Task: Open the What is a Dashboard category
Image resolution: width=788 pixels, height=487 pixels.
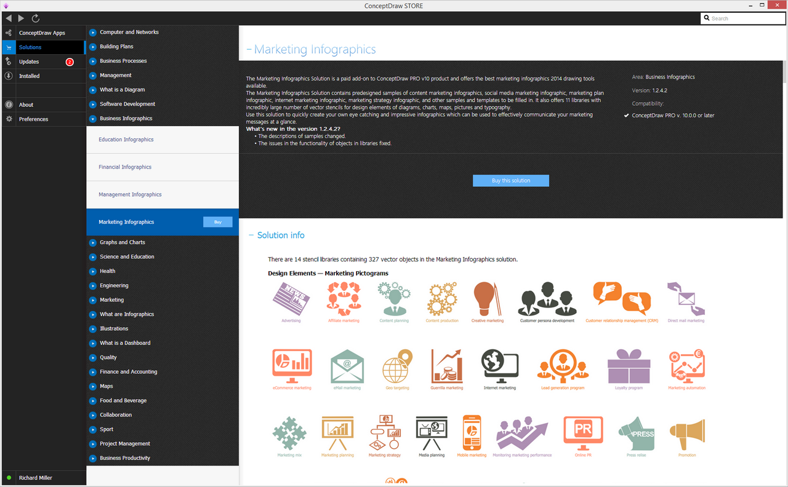Action: point(125,343)
